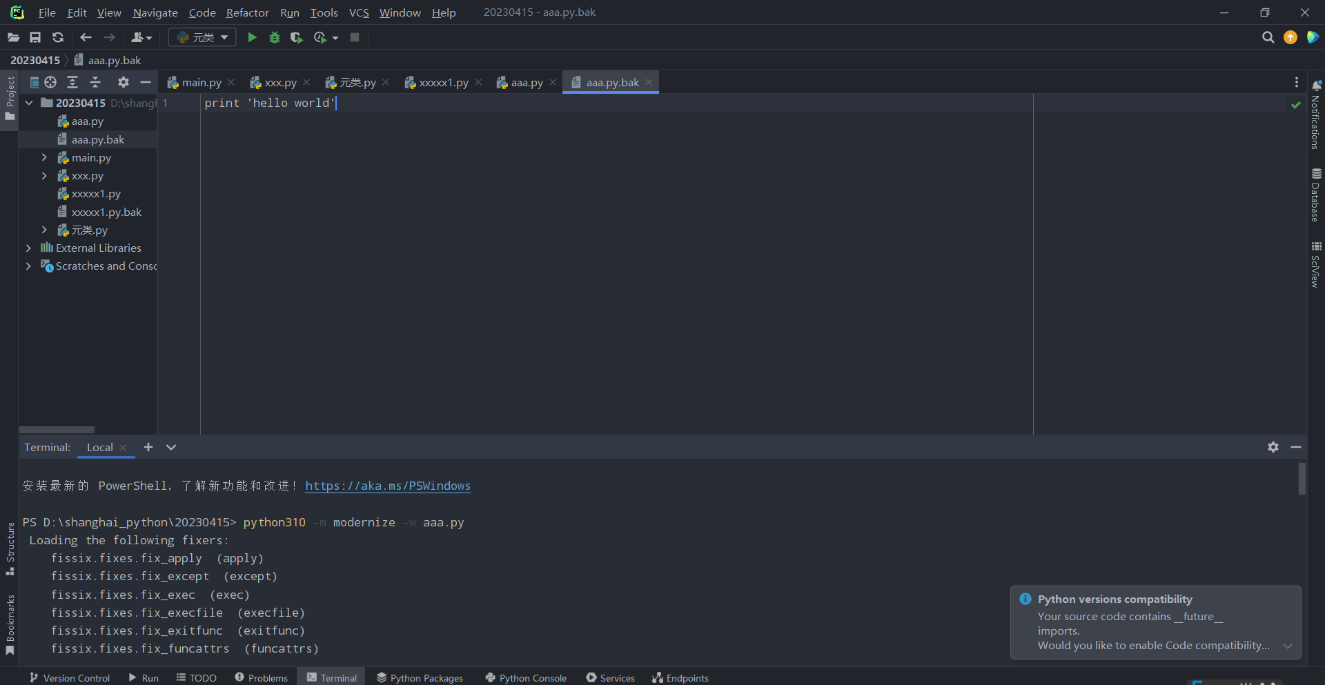Screen dimensions: 1325x685
Task: Open the VCS menu
Action: (359, 12)
